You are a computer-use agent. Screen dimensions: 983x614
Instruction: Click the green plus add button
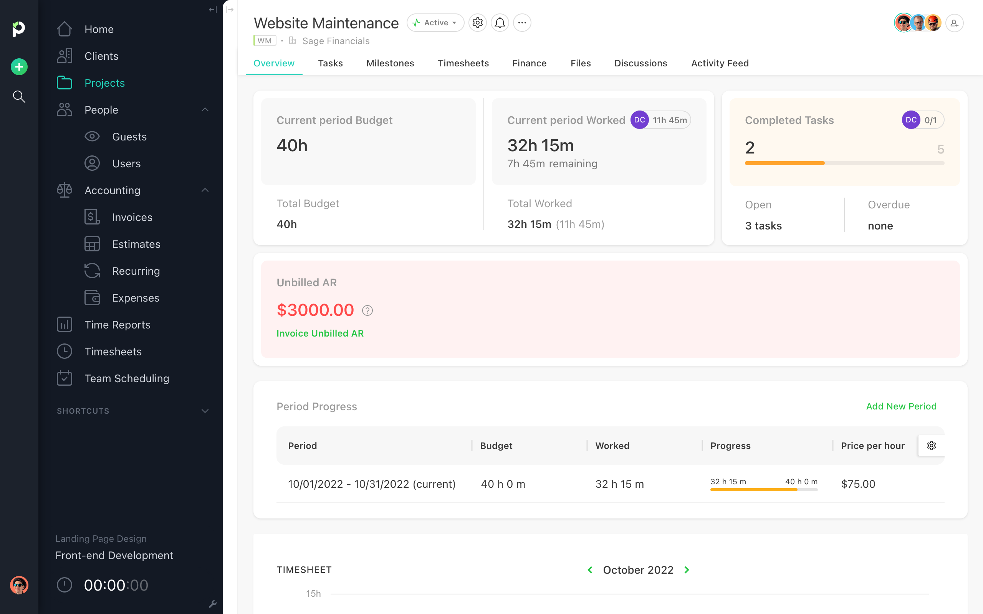[19, 67]
